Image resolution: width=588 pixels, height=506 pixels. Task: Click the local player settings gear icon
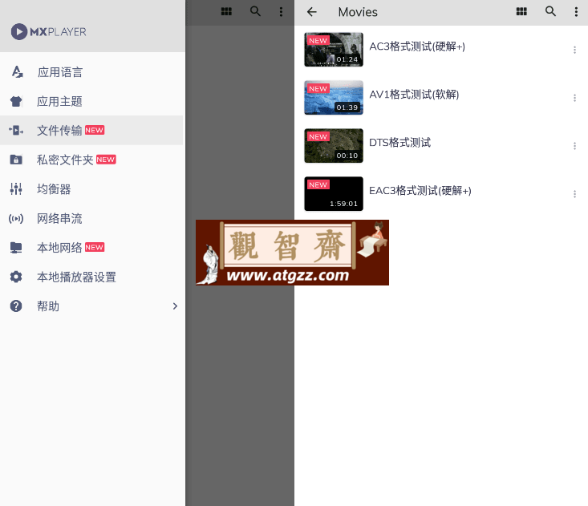point(16,277)
